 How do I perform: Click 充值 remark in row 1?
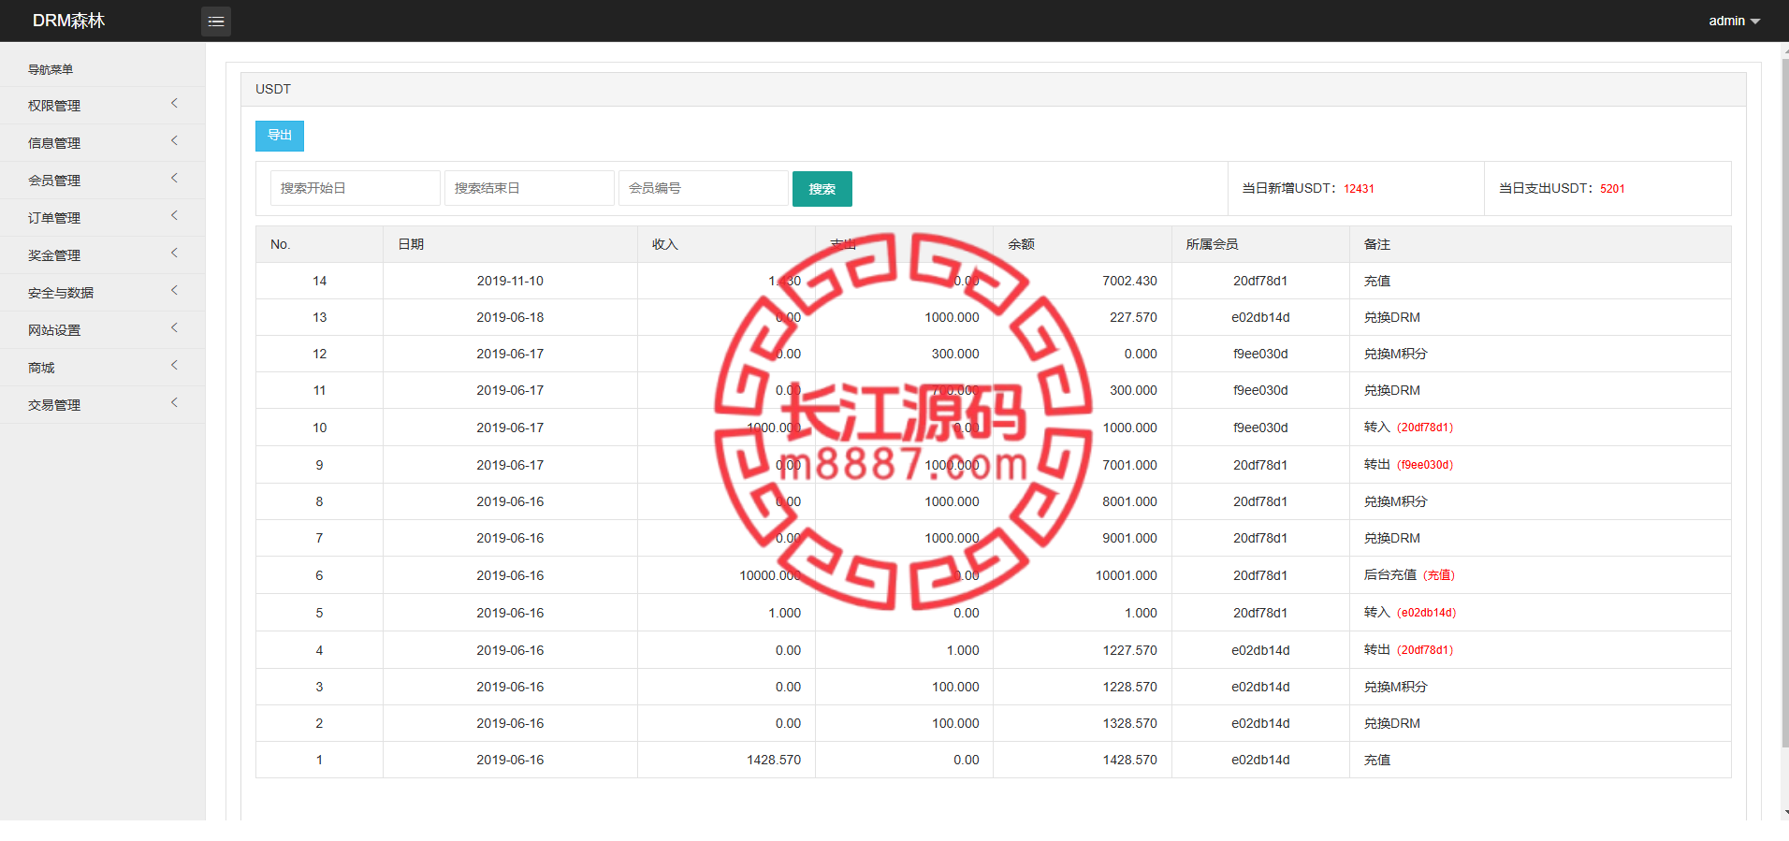[x=1377, y=760]
